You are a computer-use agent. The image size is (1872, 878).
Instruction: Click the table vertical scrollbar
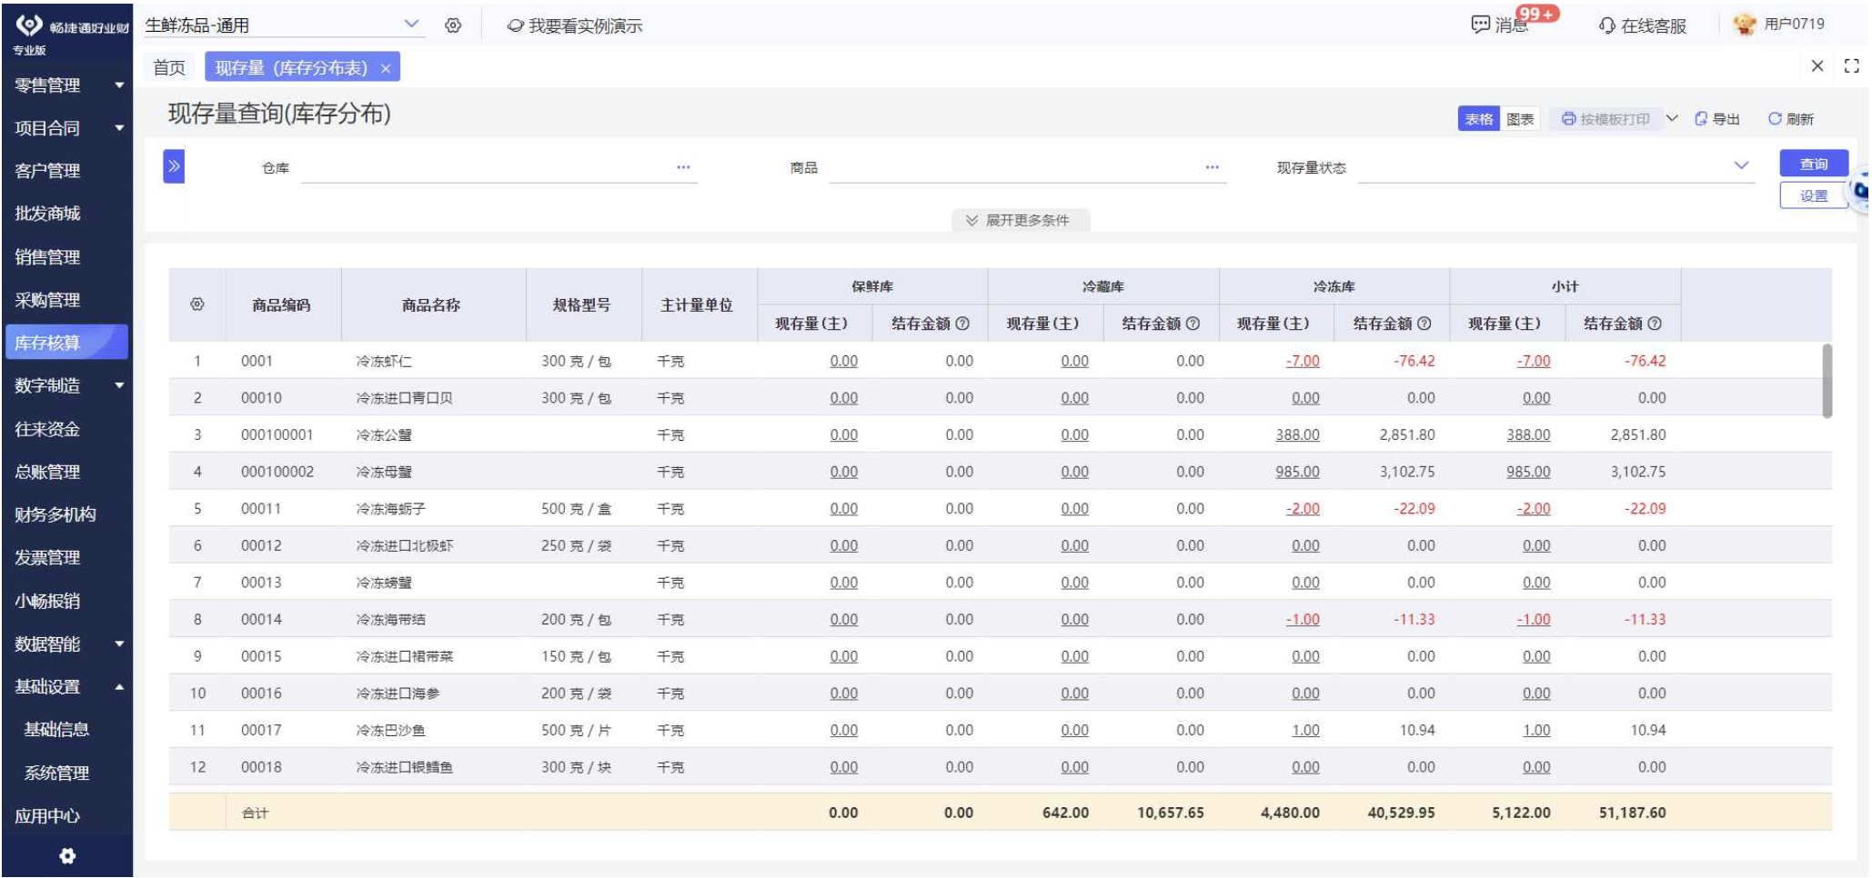[1827, 381]
